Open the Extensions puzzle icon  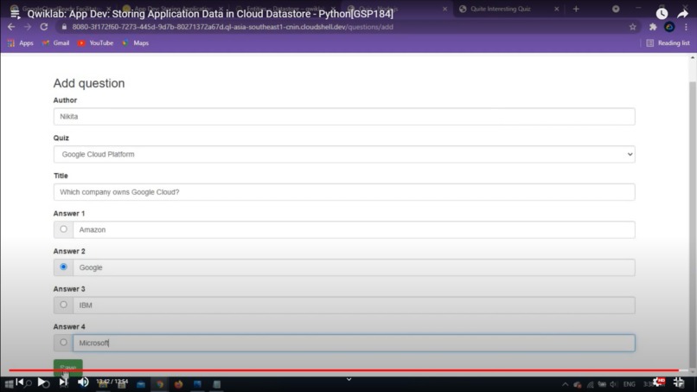click(653, 27)
